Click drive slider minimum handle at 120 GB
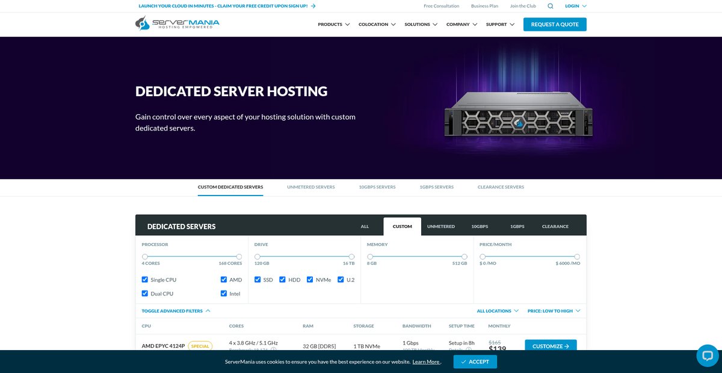This screenshot has height=373, width=722. [x=258, y=256]
